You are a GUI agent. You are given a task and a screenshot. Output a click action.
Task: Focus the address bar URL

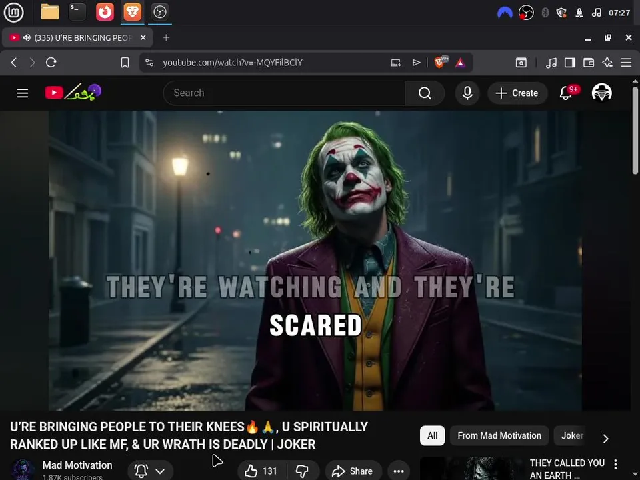[x=233, y=63]
